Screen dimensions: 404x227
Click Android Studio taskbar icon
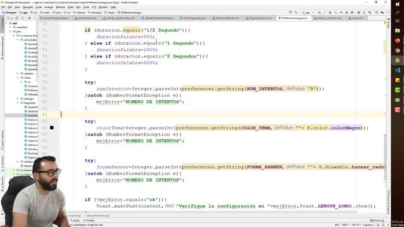[x=397, y=61]
